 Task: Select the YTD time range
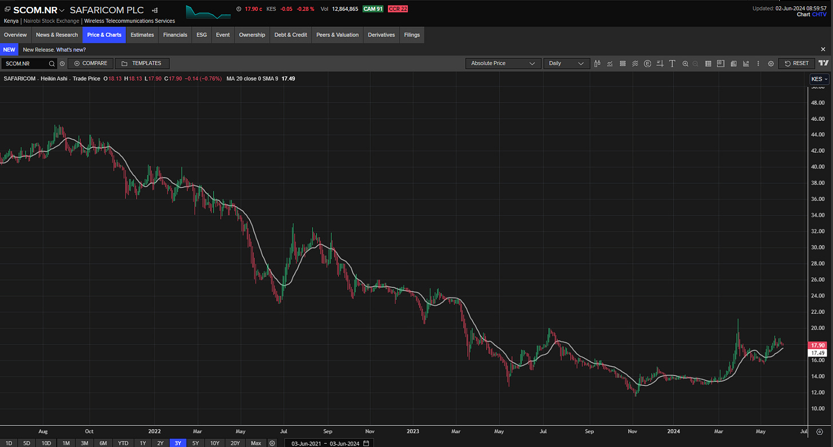[x=123, y=443]
